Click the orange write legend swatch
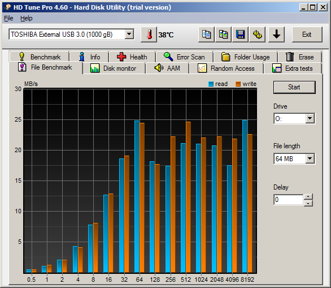This screenshot has height=288, width=331. coord(238,84)
